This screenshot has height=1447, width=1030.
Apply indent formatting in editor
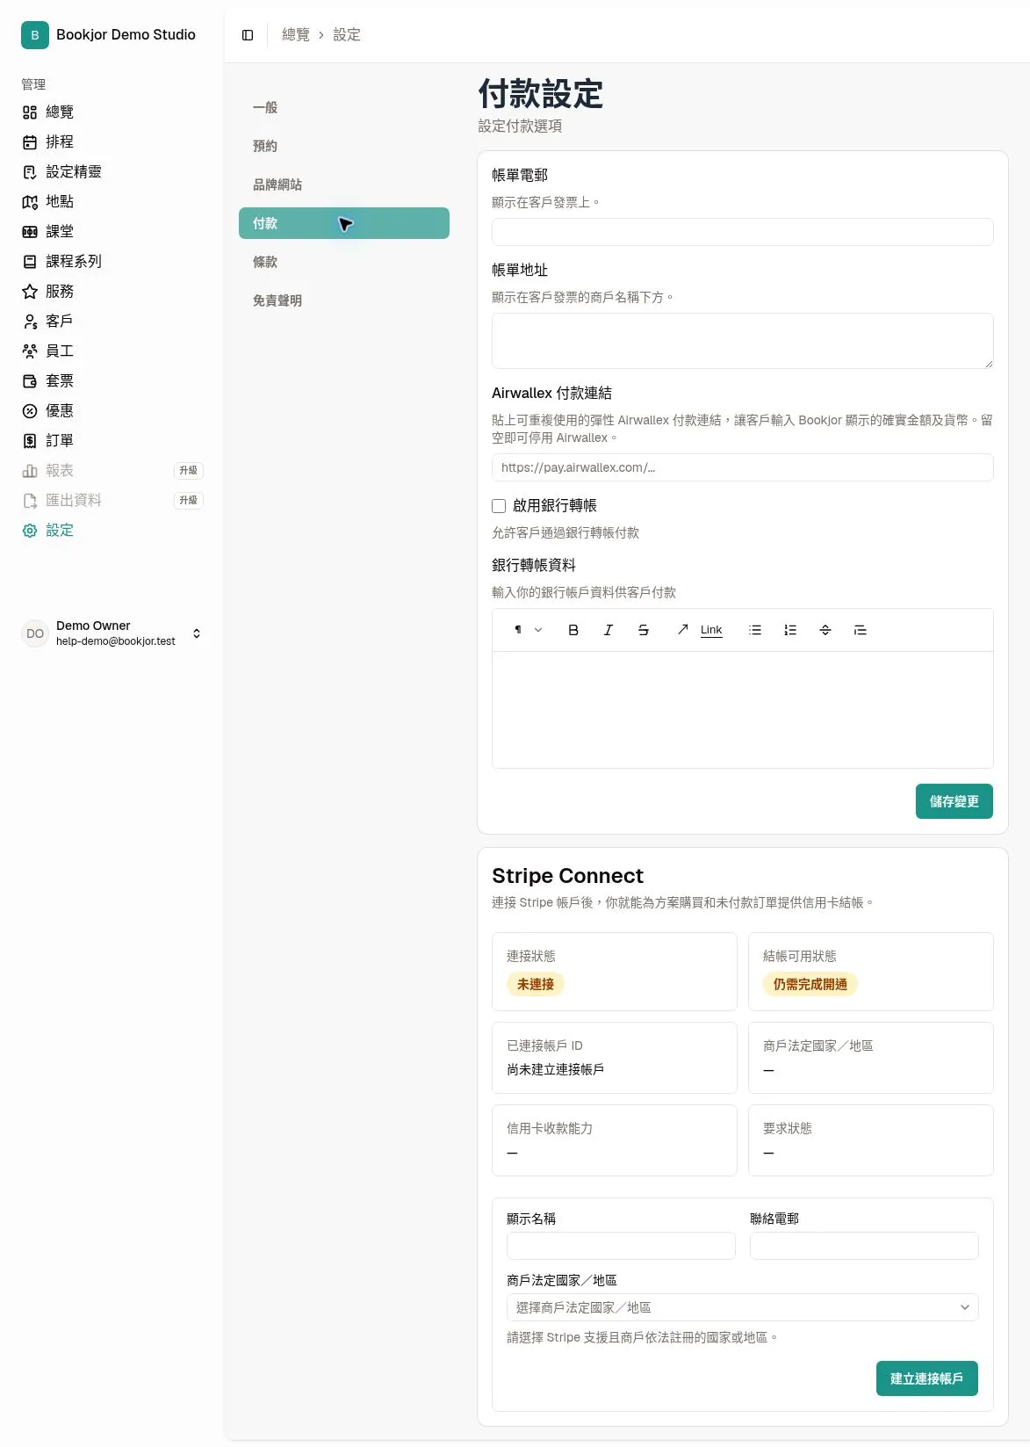(x=861, y=630)
